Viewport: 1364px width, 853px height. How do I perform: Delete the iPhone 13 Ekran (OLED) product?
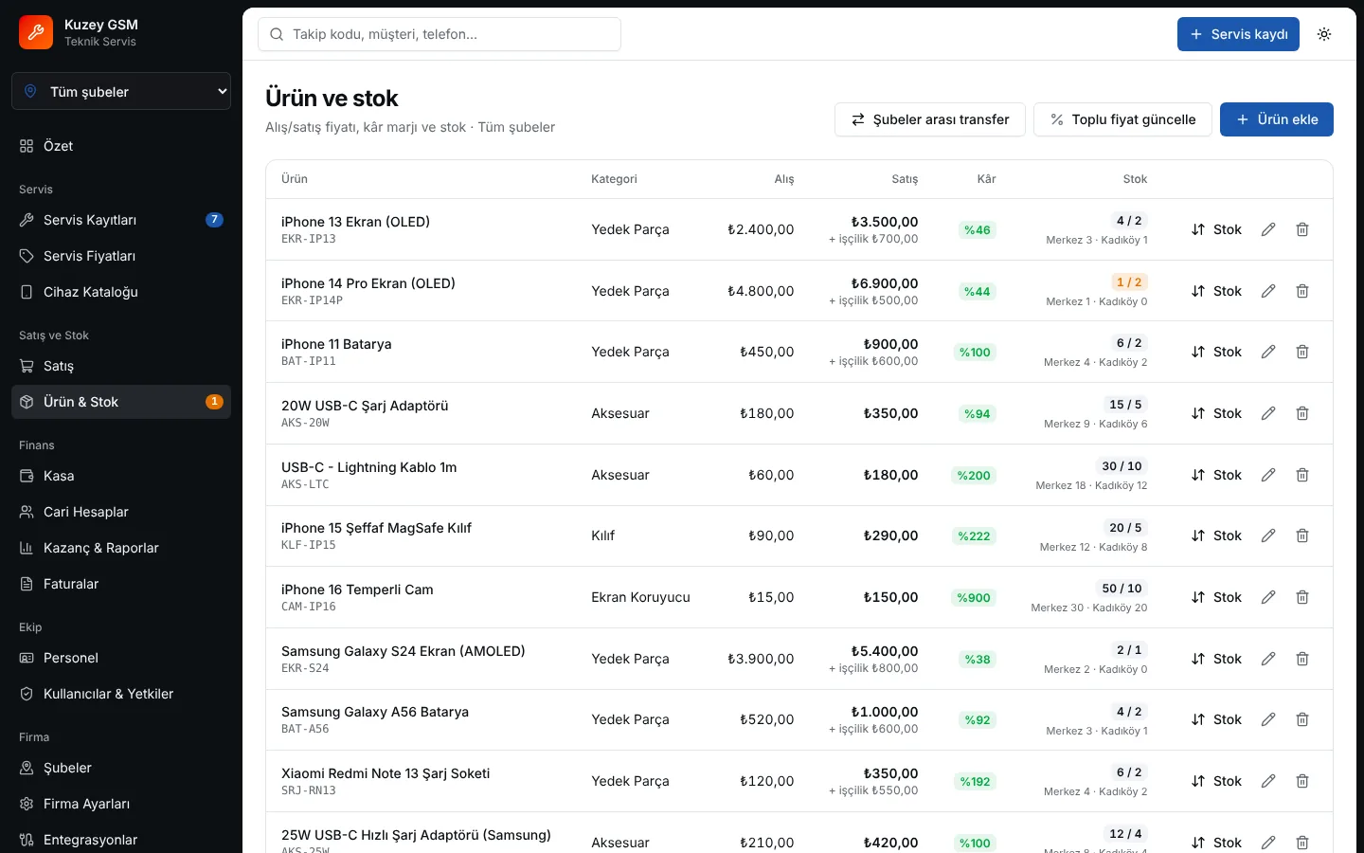1302,229
